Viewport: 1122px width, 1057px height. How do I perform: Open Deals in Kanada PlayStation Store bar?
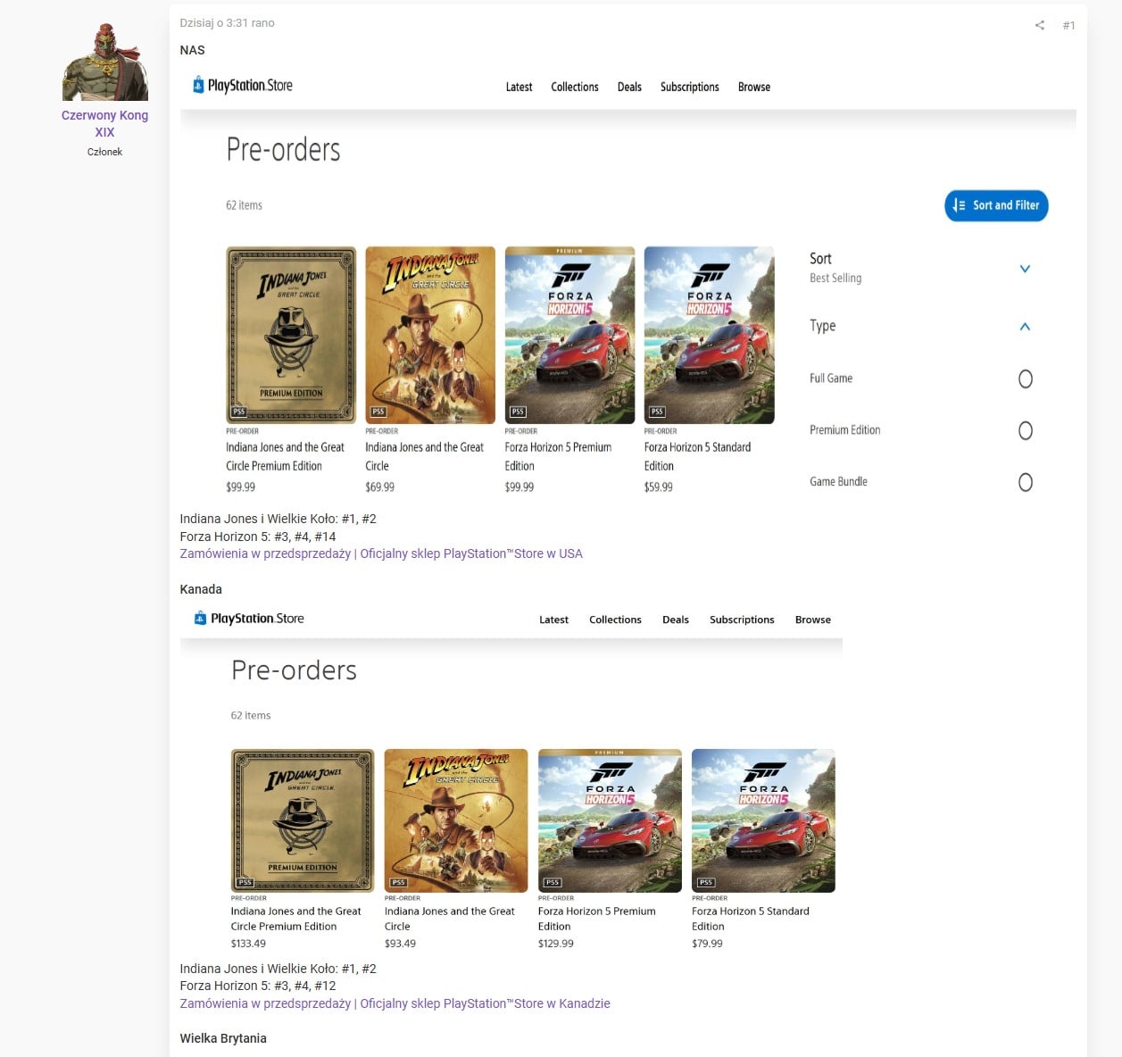[x=676, y=620]
